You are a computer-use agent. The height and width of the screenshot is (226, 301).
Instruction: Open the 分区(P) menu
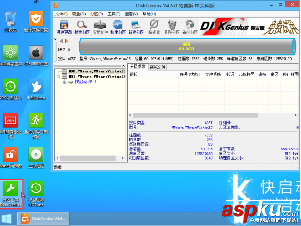[x=97, y=14]
